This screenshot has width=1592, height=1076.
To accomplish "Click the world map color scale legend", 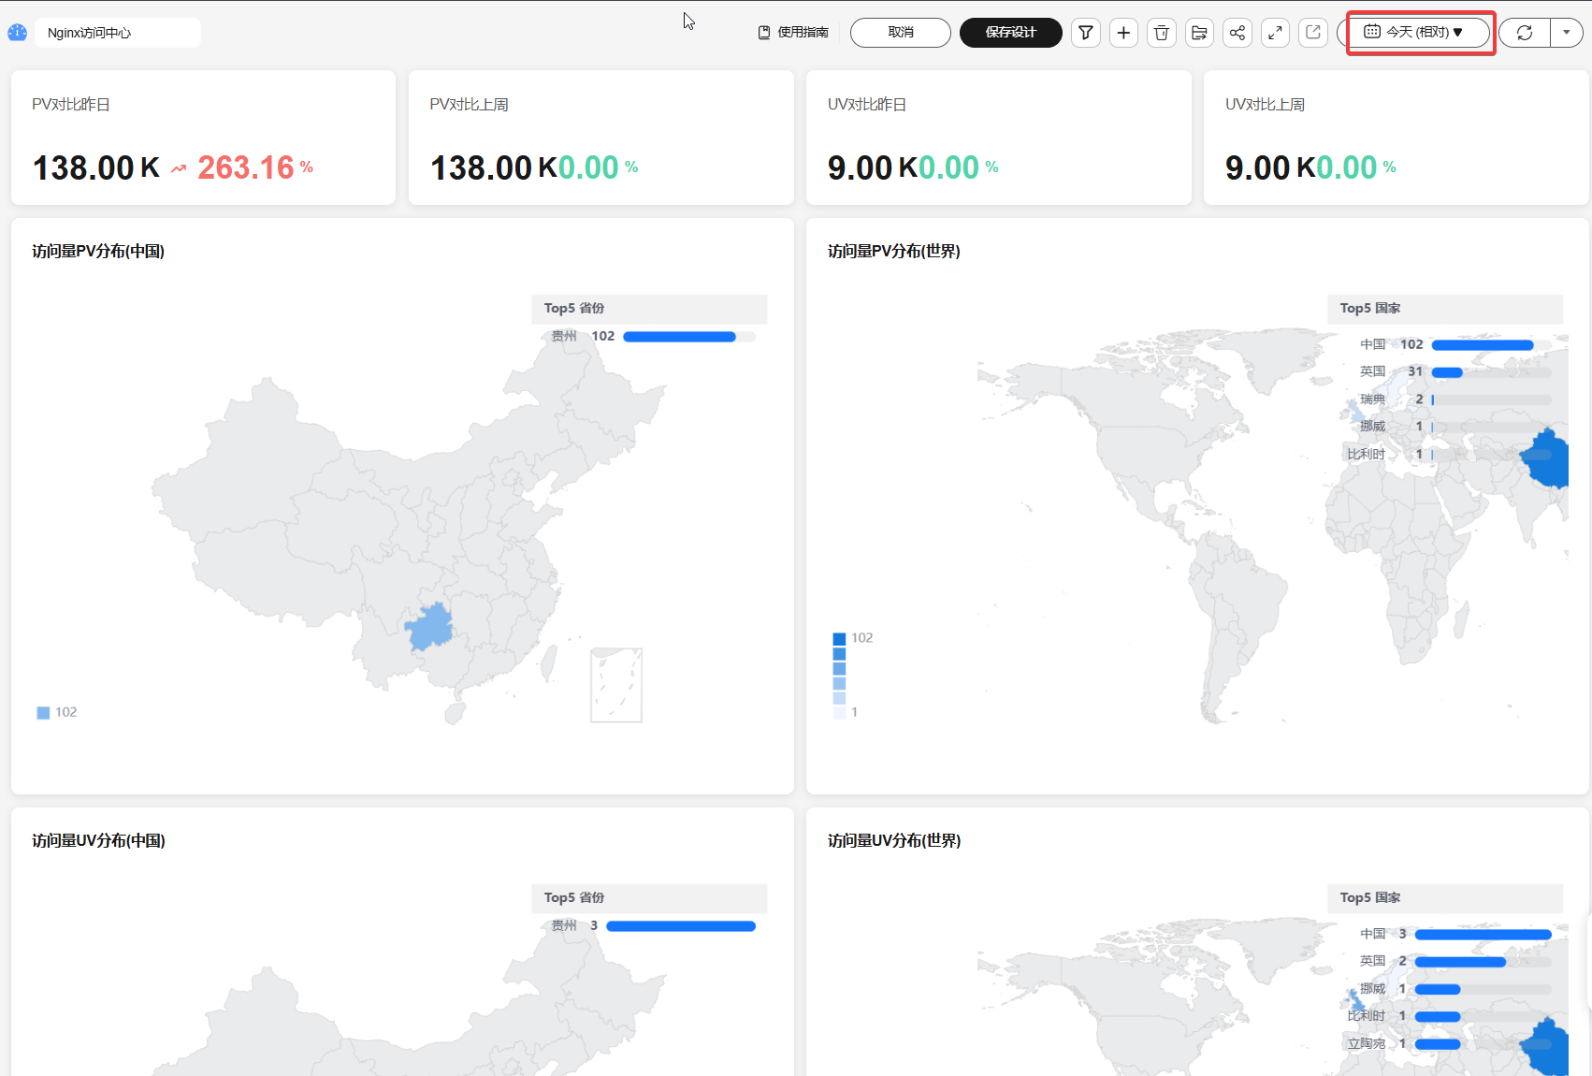I will point(839,676).
